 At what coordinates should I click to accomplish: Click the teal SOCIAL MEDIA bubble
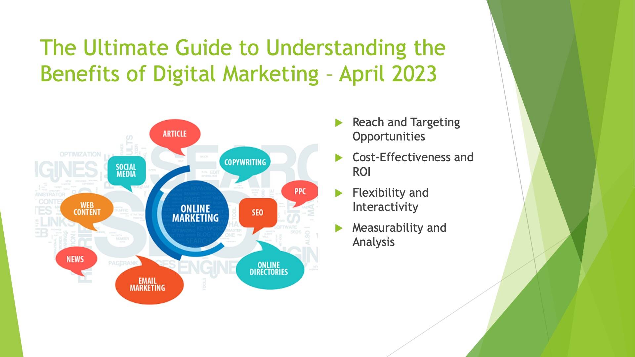pos(126,172)
